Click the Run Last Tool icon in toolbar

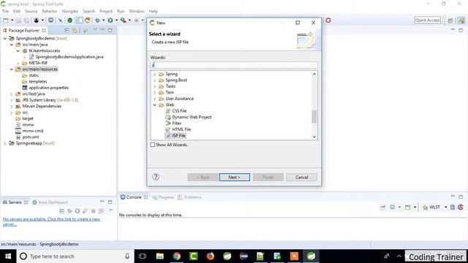pyautogui.click(x=123, y=20)
